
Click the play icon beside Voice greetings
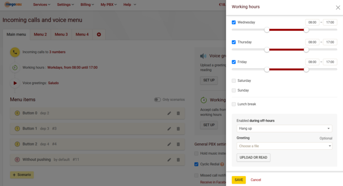tap(15, 83)
